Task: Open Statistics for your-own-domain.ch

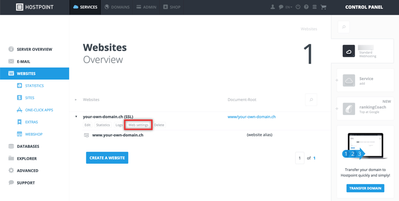Action: (103, 125)
